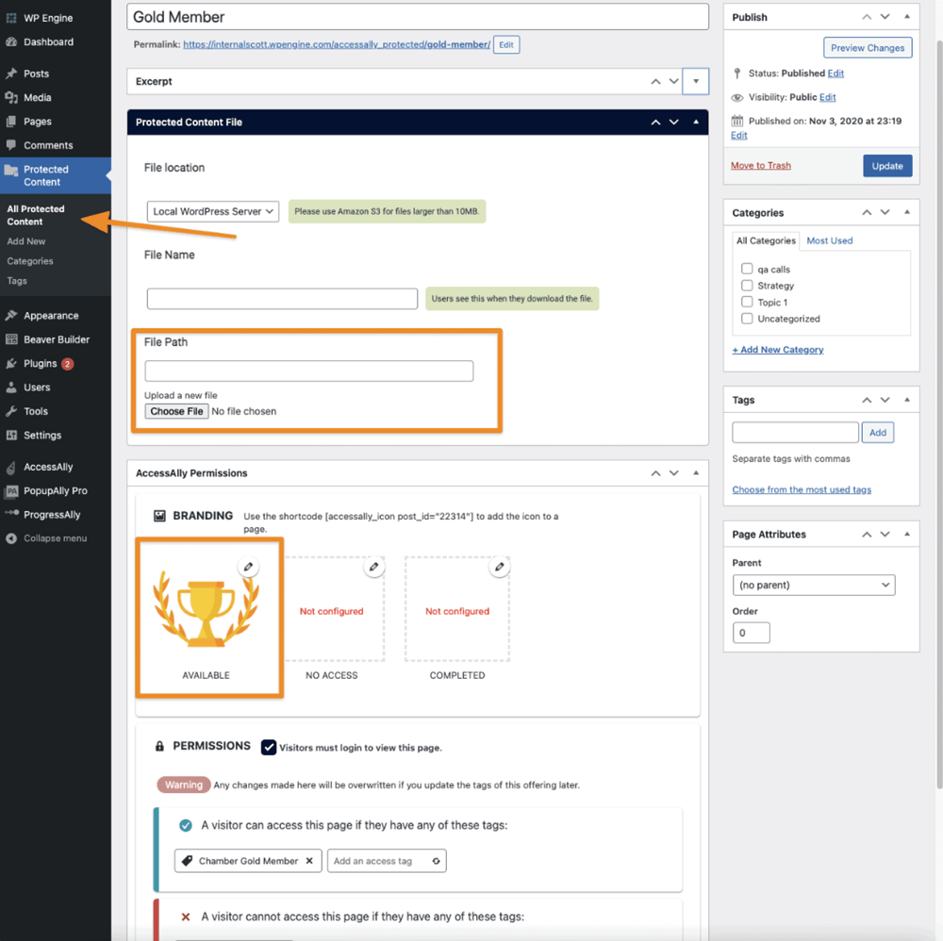943x941 pixels.
Task: Collapse the Protected Content File panel
Action: click(697, 122)
